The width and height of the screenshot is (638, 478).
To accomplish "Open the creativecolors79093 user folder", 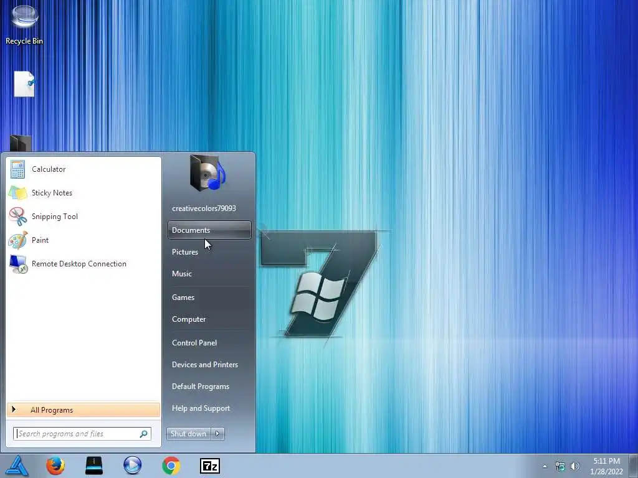I will click(204, 209).
